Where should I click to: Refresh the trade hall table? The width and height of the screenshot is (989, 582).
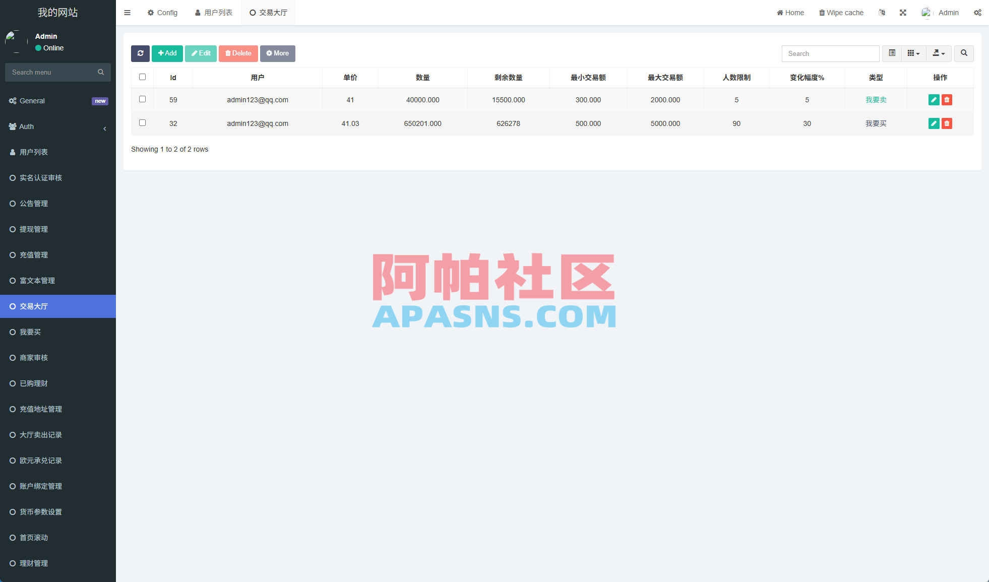(x=140, y=53)
